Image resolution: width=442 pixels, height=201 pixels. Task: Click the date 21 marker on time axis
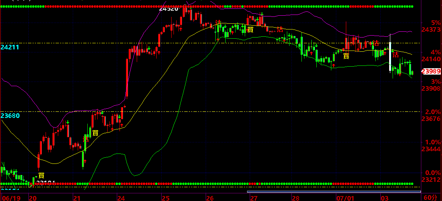click(x=77, y=198)
